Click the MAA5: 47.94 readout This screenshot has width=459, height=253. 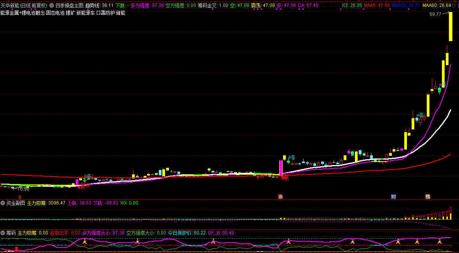(377, 5)
